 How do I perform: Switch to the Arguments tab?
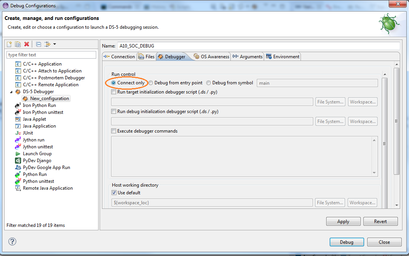pos(248,57)
